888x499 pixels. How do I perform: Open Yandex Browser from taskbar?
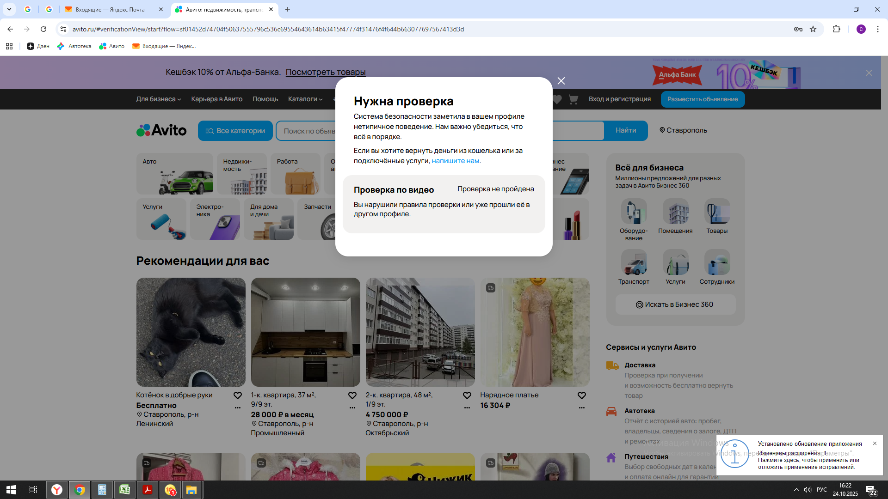[x=57, y=490]
